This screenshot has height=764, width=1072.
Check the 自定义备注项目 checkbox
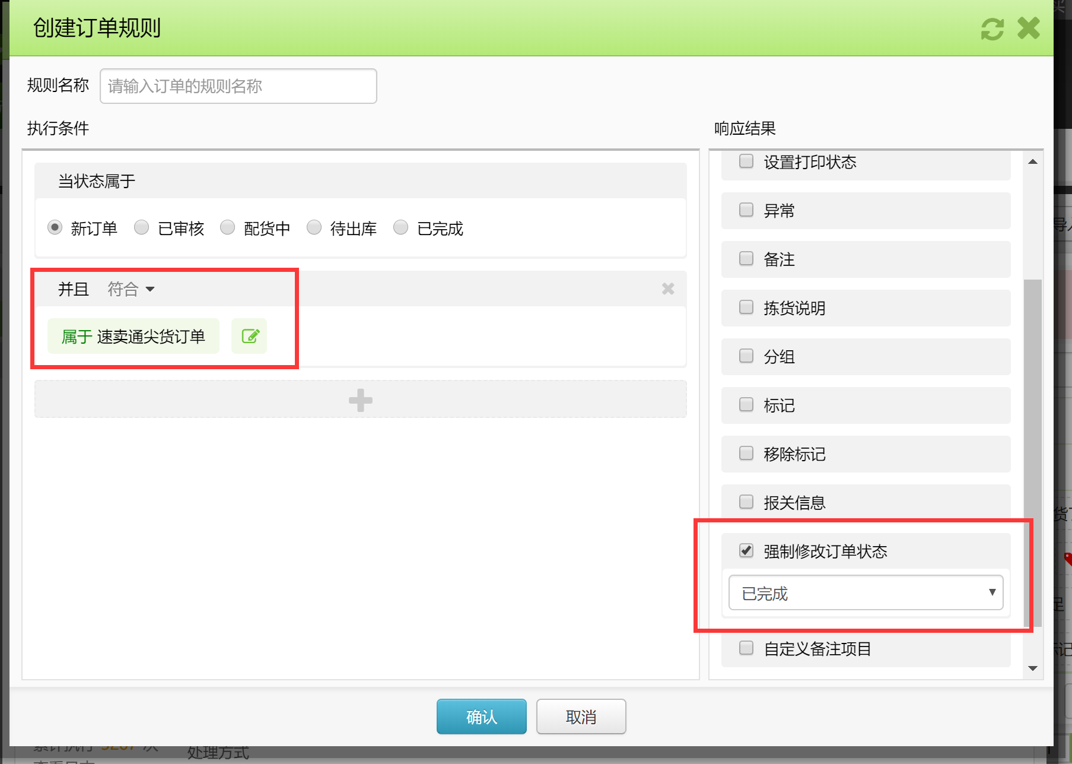(x=746, y=648)
